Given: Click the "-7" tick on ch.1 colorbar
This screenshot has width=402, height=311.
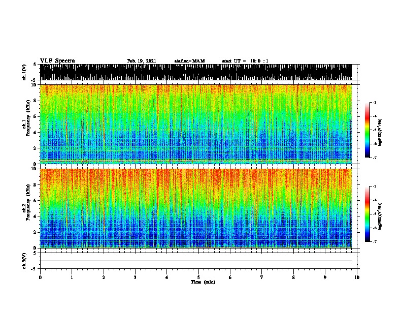Looking at the screenshot, I should [374, 158].
